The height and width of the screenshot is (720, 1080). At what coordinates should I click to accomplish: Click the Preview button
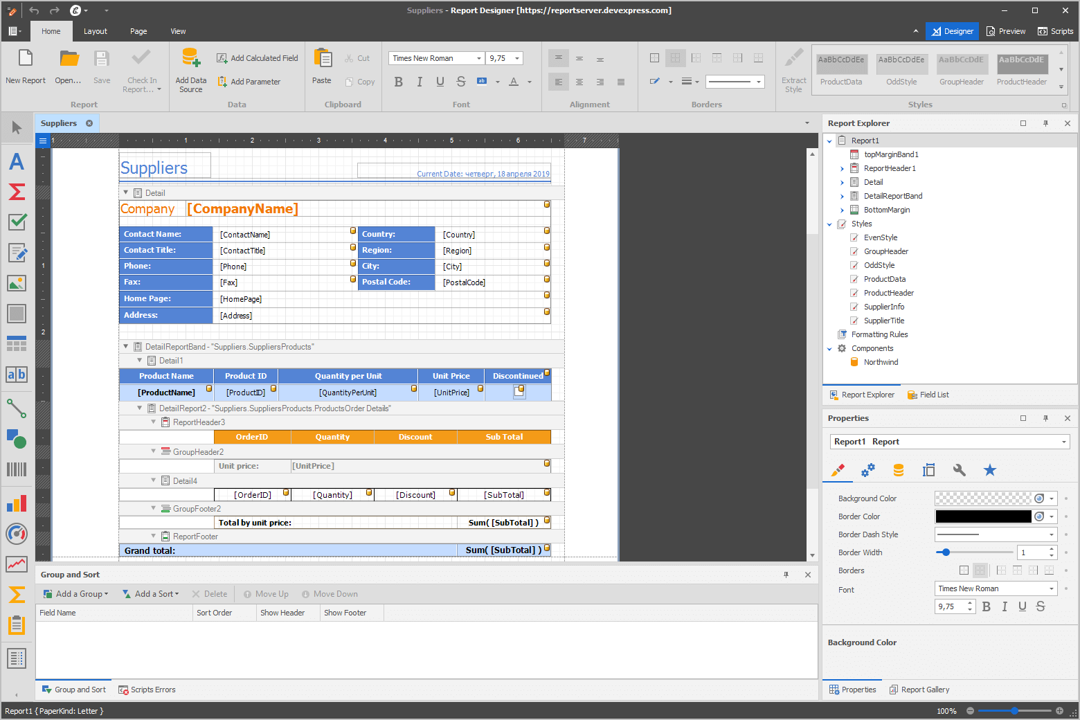pyautogui.click(x=1006, y=31)
